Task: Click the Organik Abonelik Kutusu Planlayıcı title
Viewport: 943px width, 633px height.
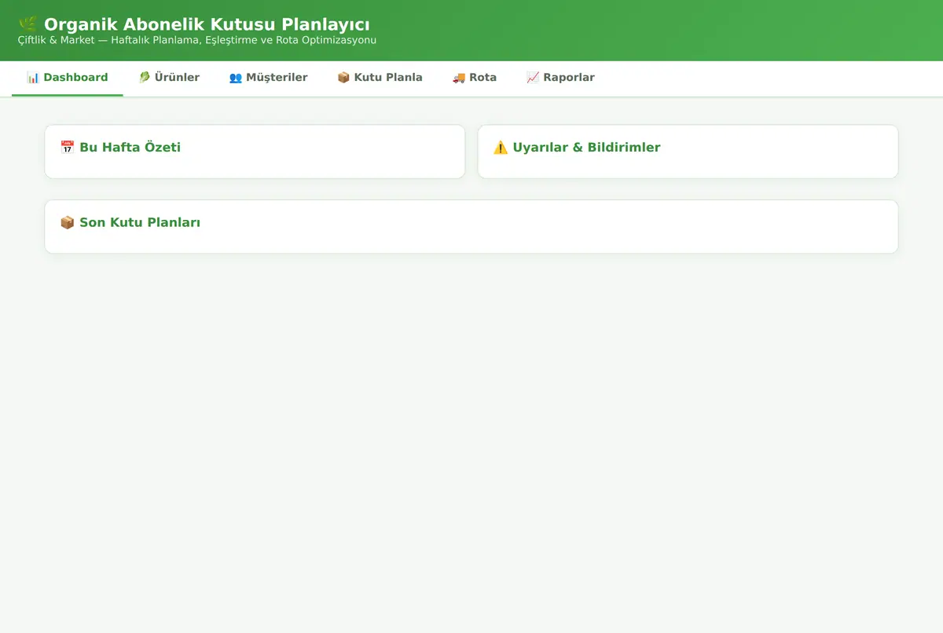Action: pos(207,24)
